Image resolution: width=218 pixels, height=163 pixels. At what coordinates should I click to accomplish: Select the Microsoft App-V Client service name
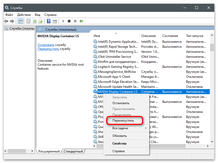point(114,76)
